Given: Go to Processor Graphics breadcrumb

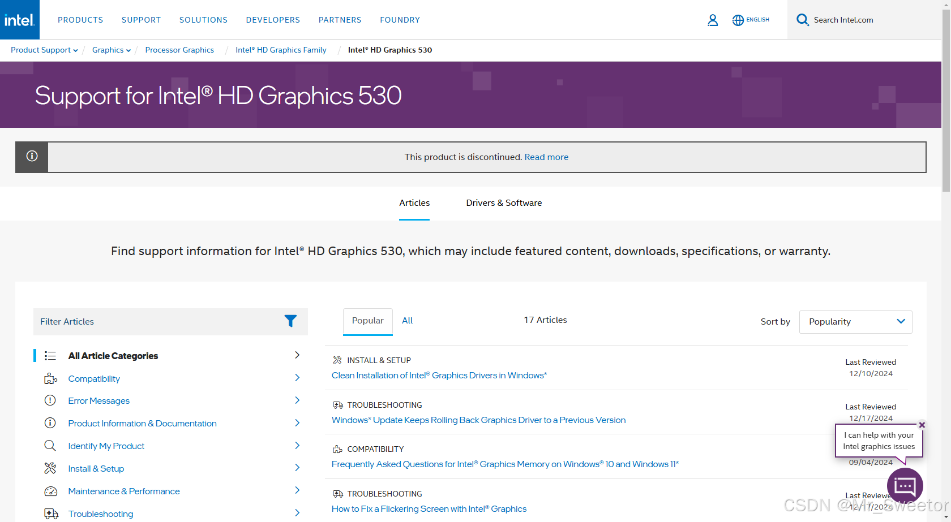Looking at the screenshot, I should 179,50.
